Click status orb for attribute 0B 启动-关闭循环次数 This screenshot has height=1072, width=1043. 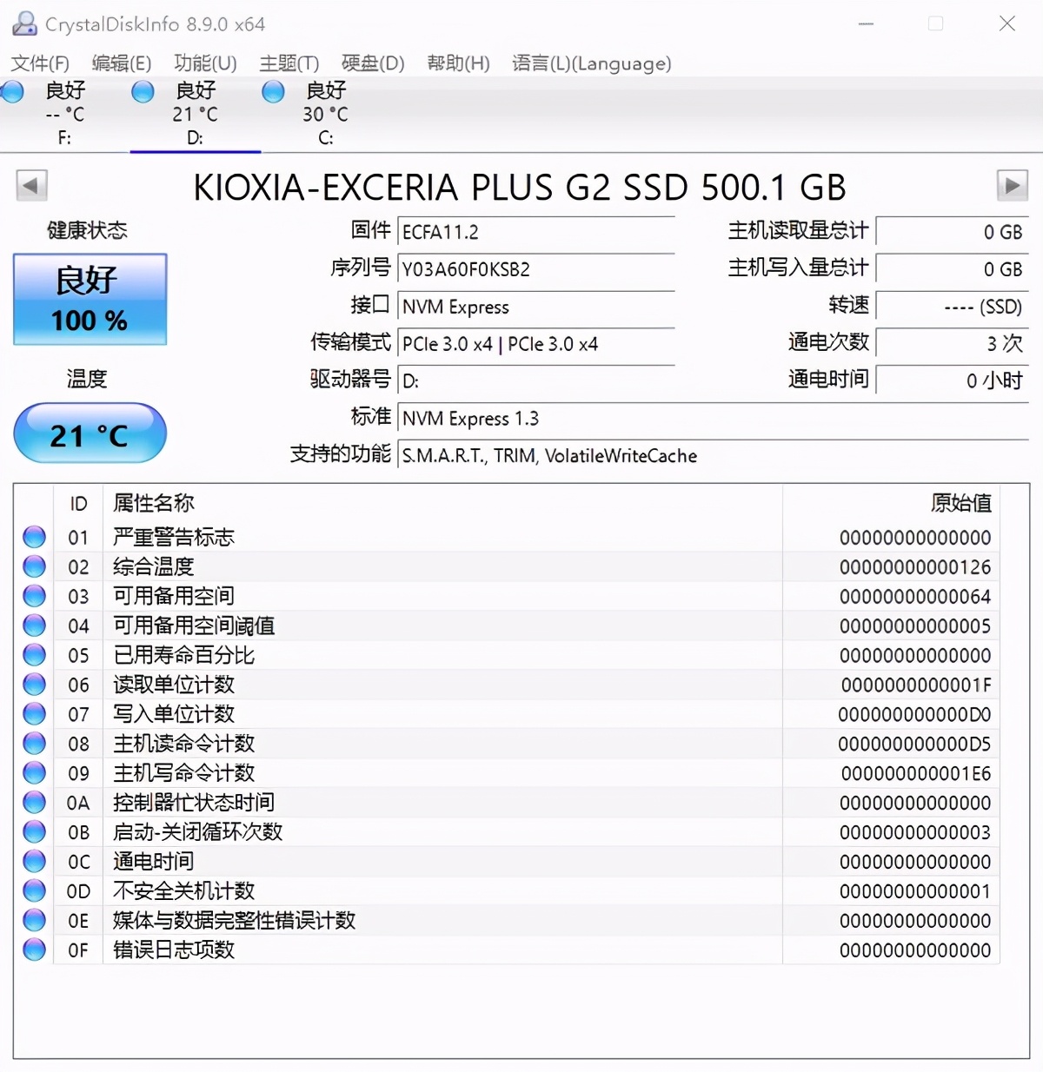(x=34, y=832)
